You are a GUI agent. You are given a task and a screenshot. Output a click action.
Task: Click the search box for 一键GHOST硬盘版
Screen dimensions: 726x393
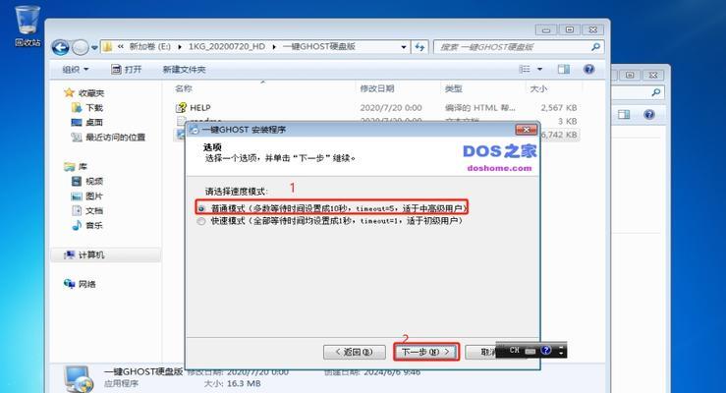(519, 47)
